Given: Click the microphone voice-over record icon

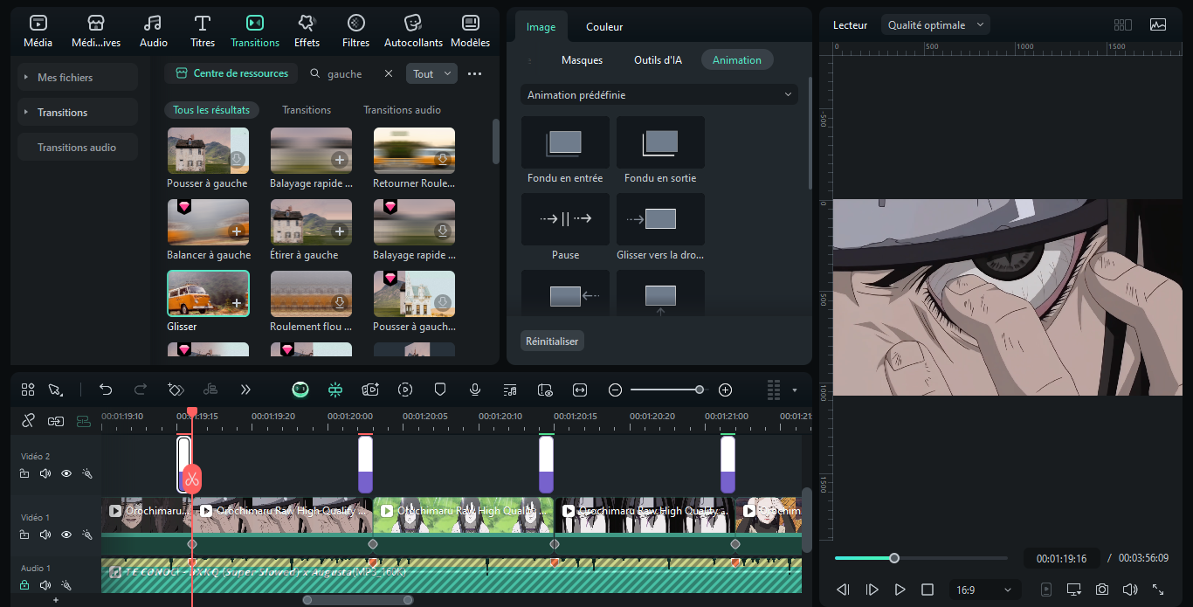Looking at the screenshot, I should (475, 390).
